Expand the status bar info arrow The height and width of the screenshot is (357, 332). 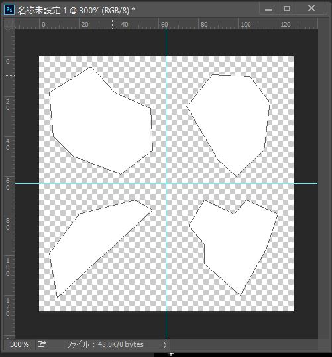(x=165, y=344)
